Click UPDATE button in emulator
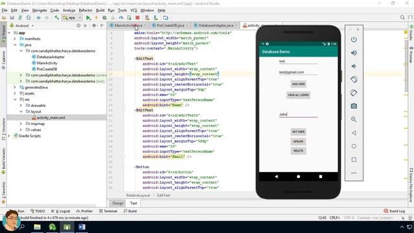414x233 pixels. click(x=298, y=141)
